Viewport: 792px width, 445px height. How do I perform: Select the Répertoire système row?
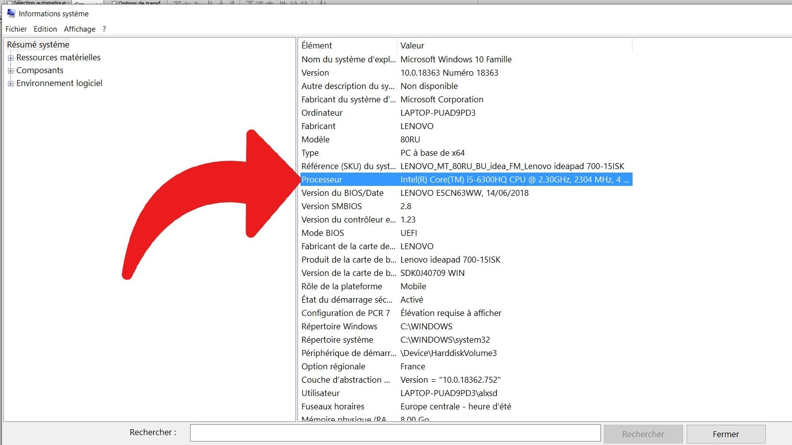click(x=465, y=340)
